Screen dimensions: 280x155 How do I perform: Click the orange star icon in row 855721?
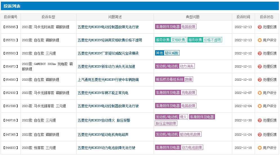coord(260,40)
